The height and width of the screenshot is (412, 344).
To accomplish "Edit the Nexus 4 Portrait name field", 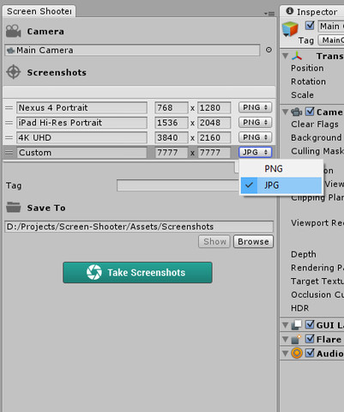I will tap(81, 108).
